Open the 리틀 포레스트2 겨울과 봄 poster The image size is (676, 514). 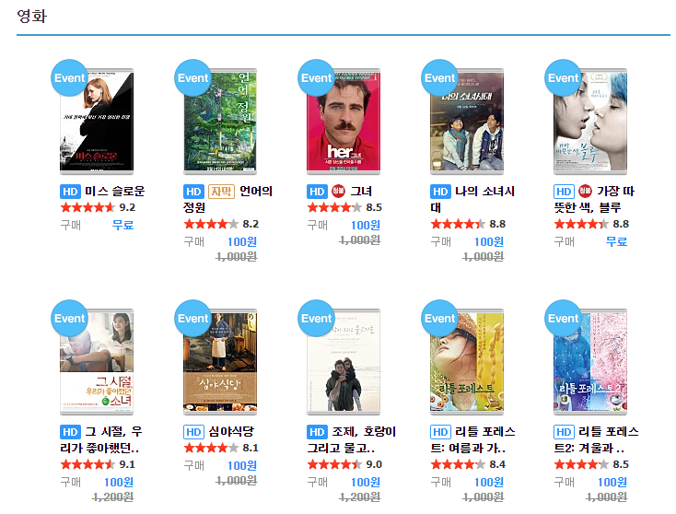tap(590, 362)
